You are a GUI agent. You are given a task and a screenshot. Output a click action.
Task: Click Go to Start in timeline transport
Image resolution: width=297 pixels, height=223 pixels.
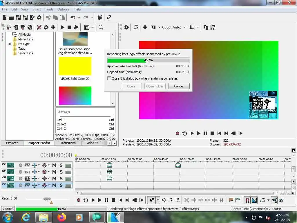tap(120, 200)
